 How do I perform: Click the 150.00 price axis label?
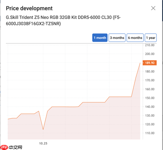click(150, 98)
